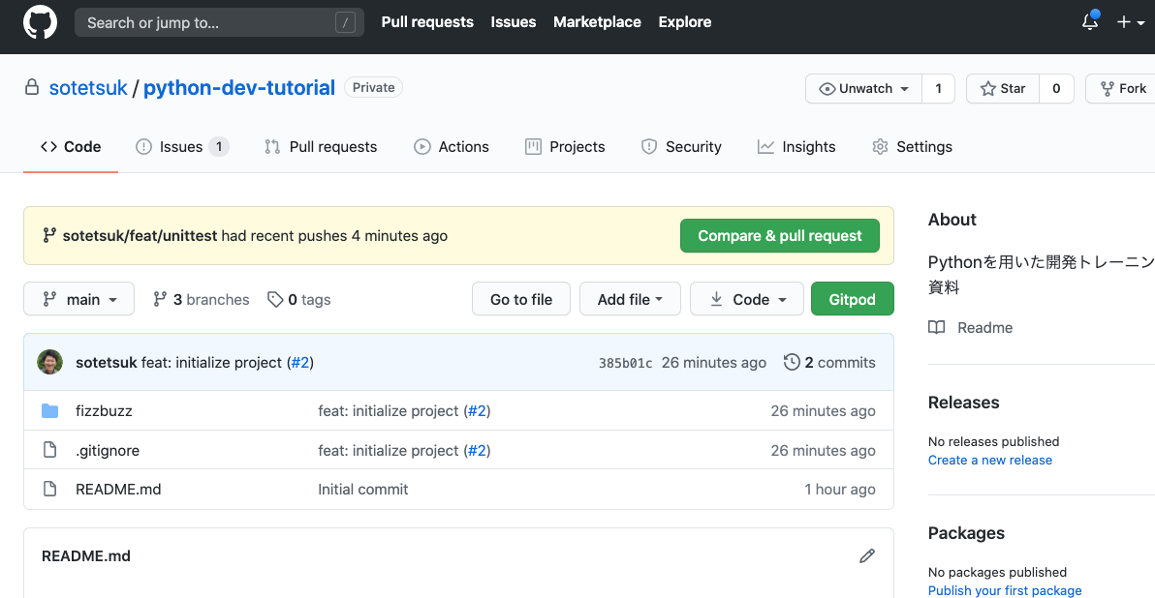The height and width of the screenshot is (598, 1155).
Task: Open the Add file dropdown
Action: pos(630,300)
